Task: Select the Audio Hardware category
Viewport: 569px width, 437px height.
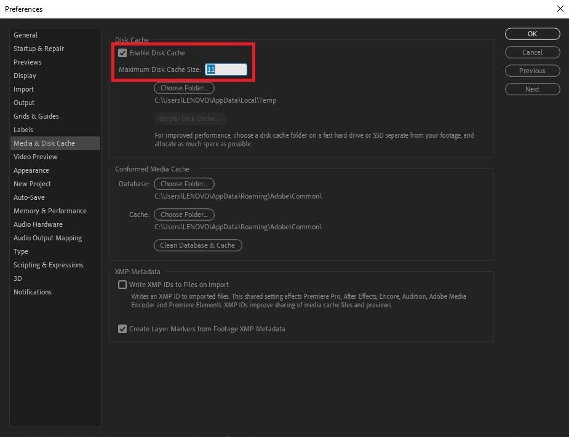Action: tap(38, 224)
